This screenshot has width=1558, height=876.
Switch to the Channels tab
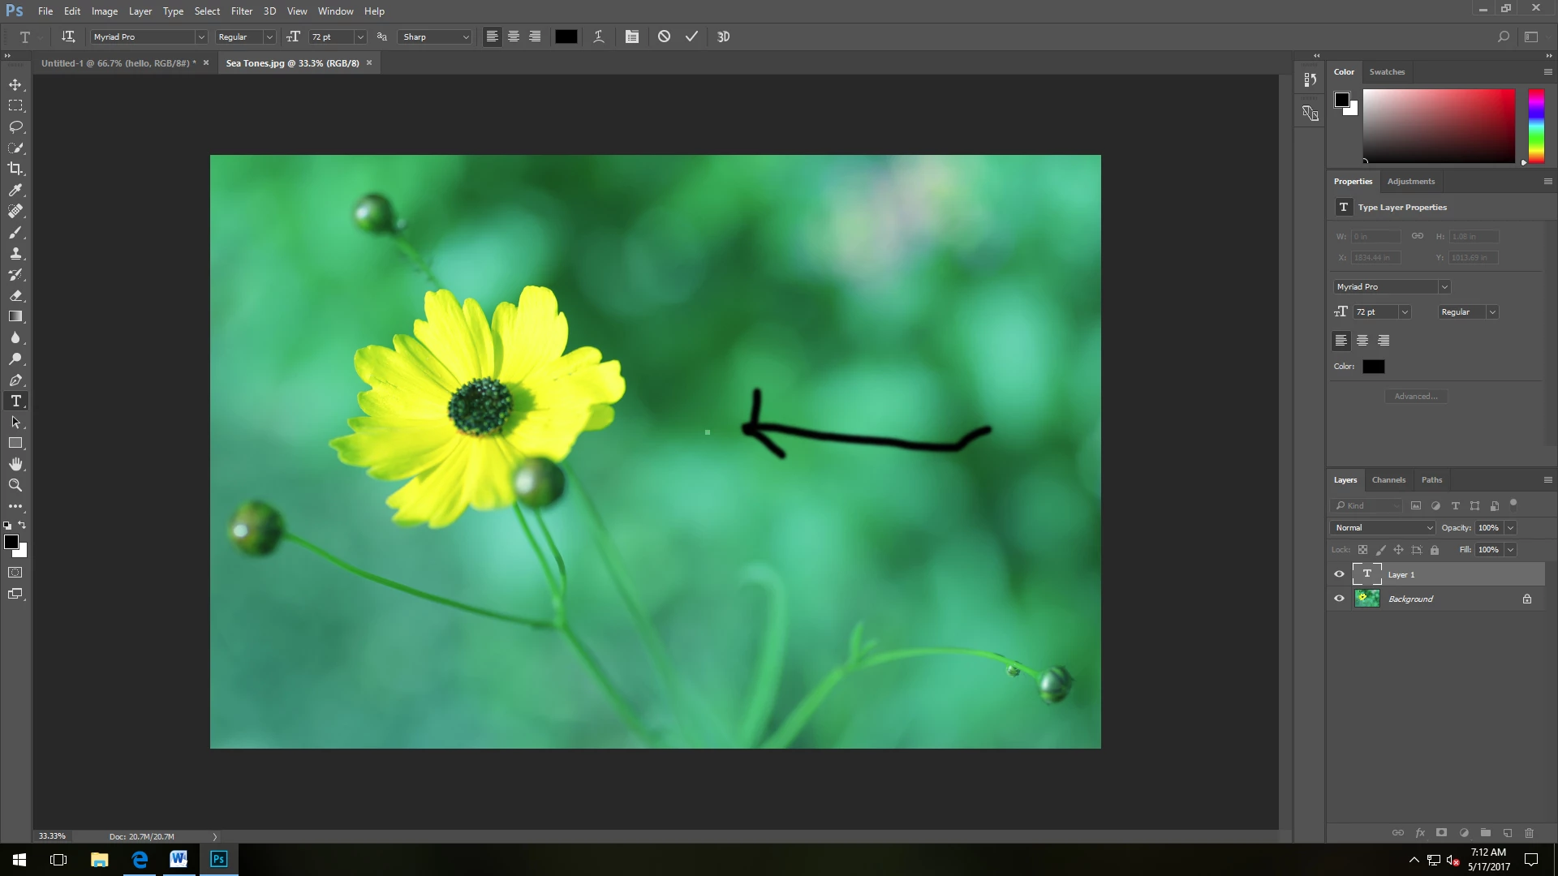point(1388,480)
